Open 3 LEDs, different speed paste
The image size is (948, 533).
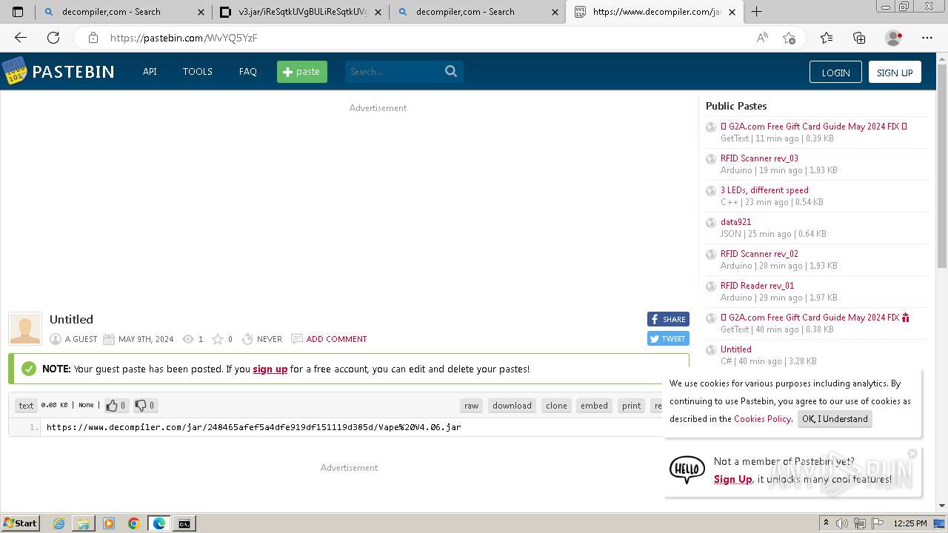click(x=764, y=190)
